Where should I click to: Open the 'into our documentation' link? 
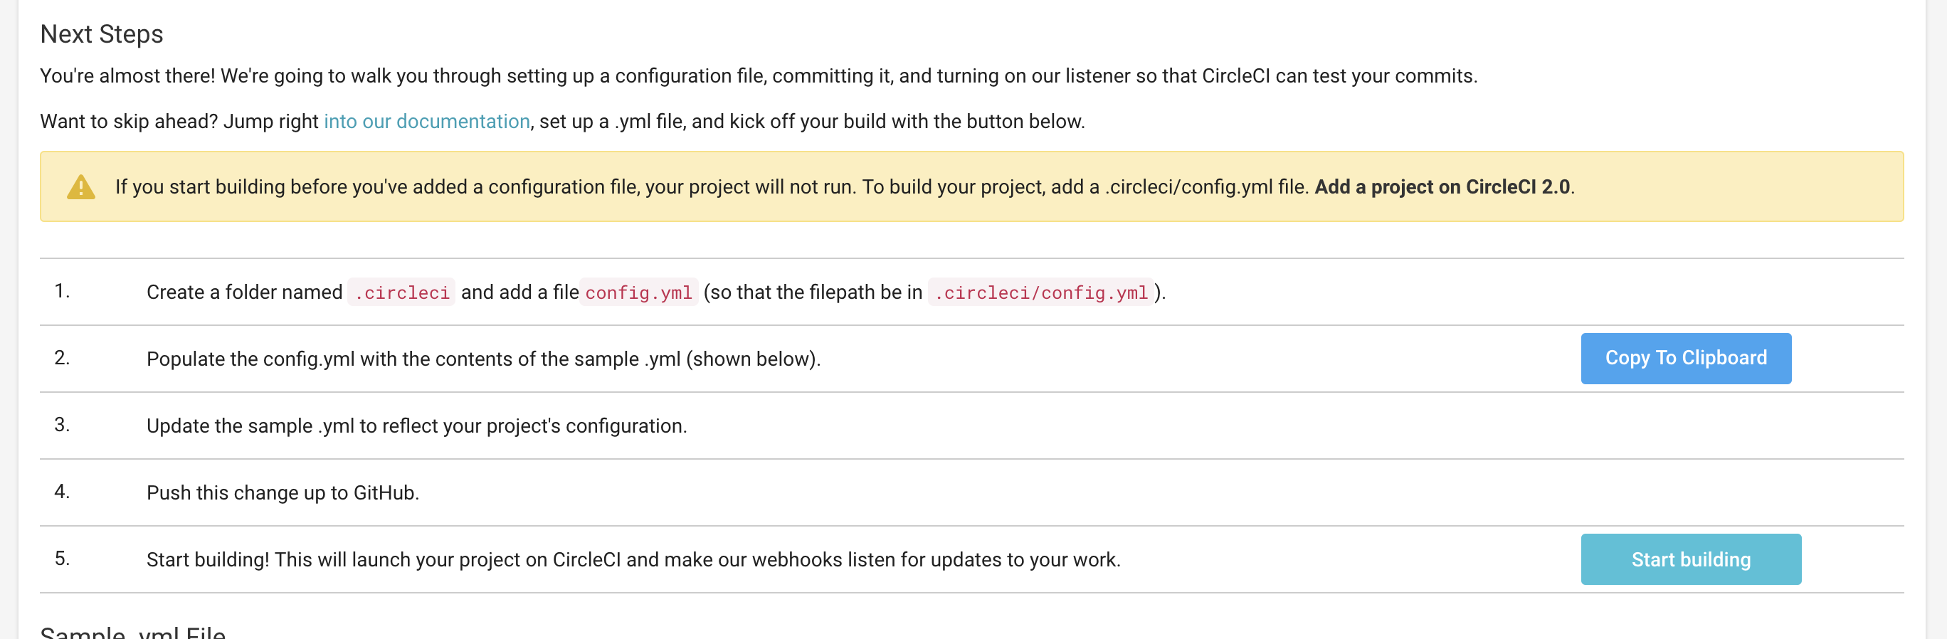(426, 122)
